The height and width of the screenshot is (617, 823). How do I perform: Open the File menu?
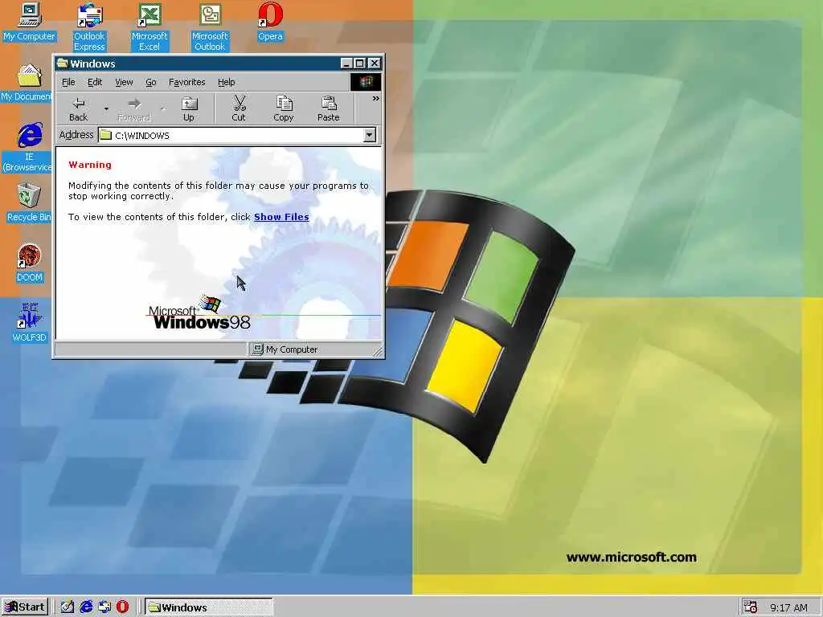(69, 83)
